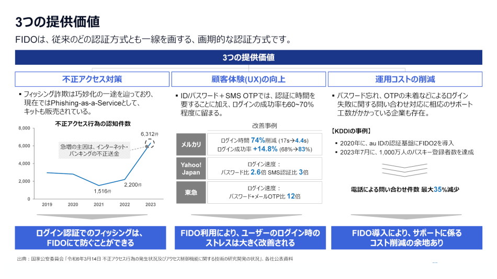Click the bullet about ID/パスワード＋SMS OTP
Viewport: 497px width, 279px height.
(x=245, y=104)
